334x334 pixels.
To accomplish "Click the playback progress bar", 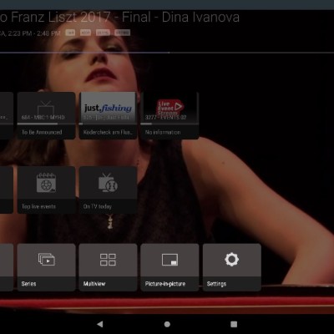I will coord(167,53).
